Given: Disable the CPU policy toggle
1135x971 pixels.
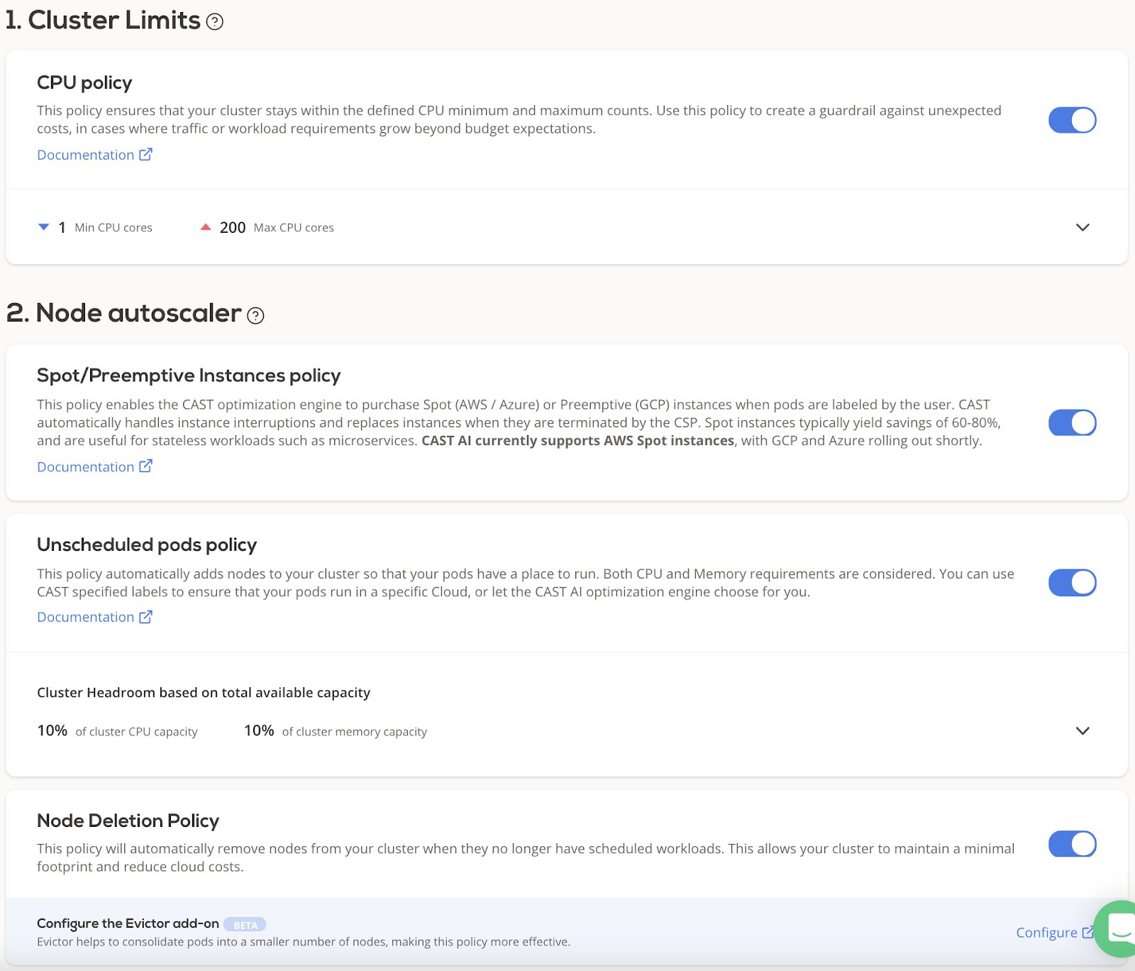Looking at the screenshot, I should tap(1072, 120).
